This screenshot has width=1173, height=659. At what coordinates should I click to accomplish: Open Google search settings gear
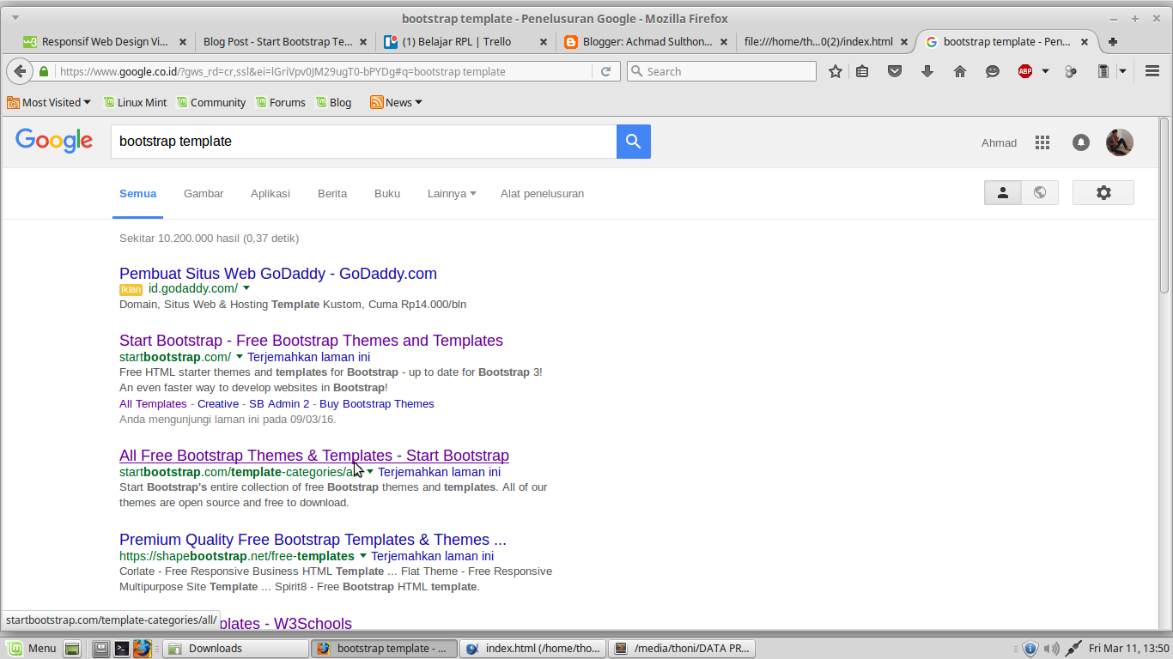click(1103, 193)
